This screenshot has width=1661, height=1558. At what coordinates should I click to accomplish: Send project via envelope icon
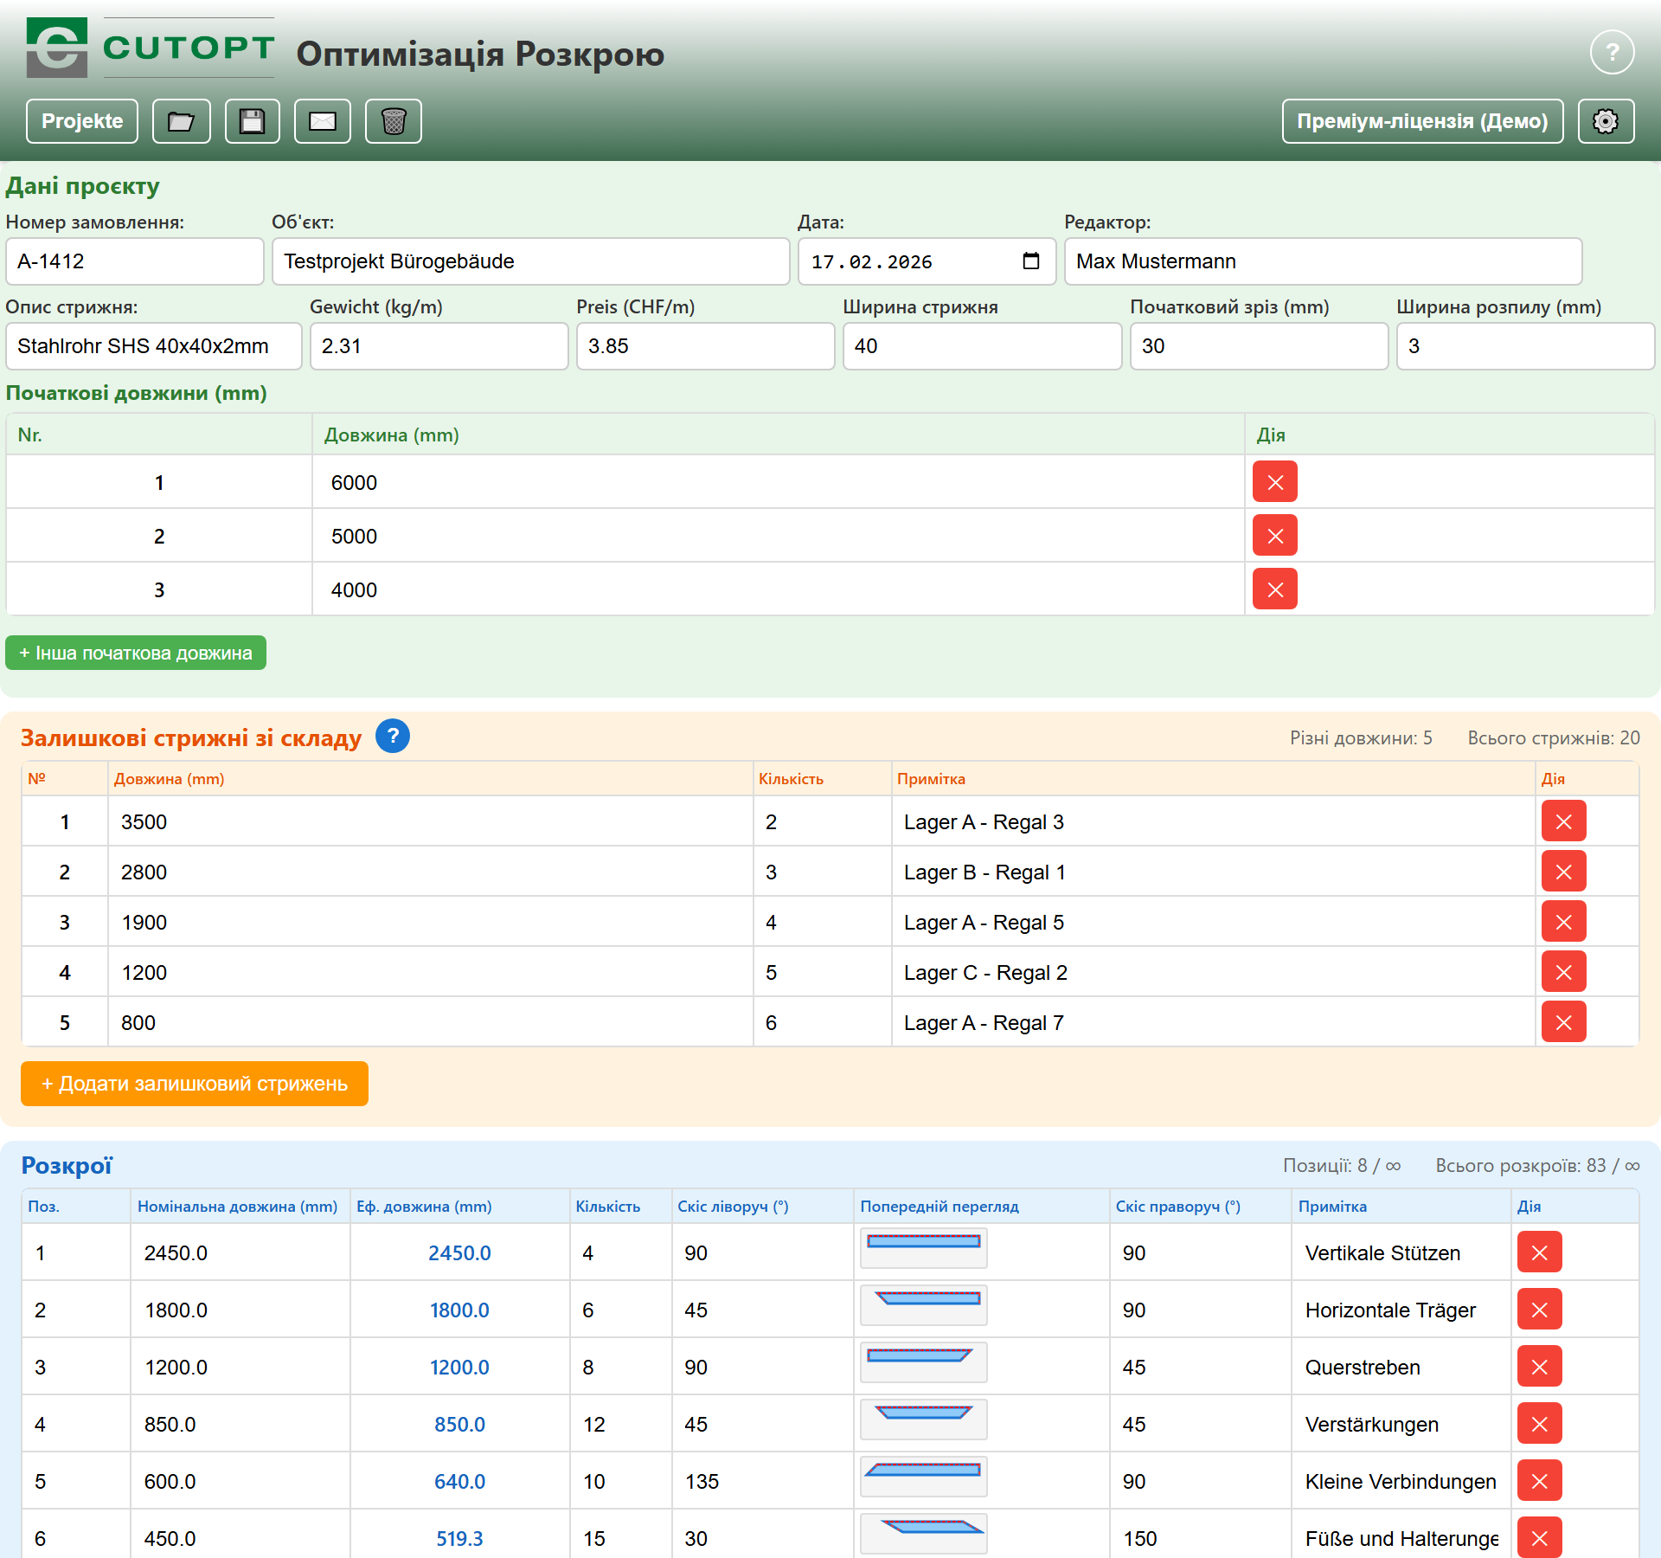pos(323,121)
